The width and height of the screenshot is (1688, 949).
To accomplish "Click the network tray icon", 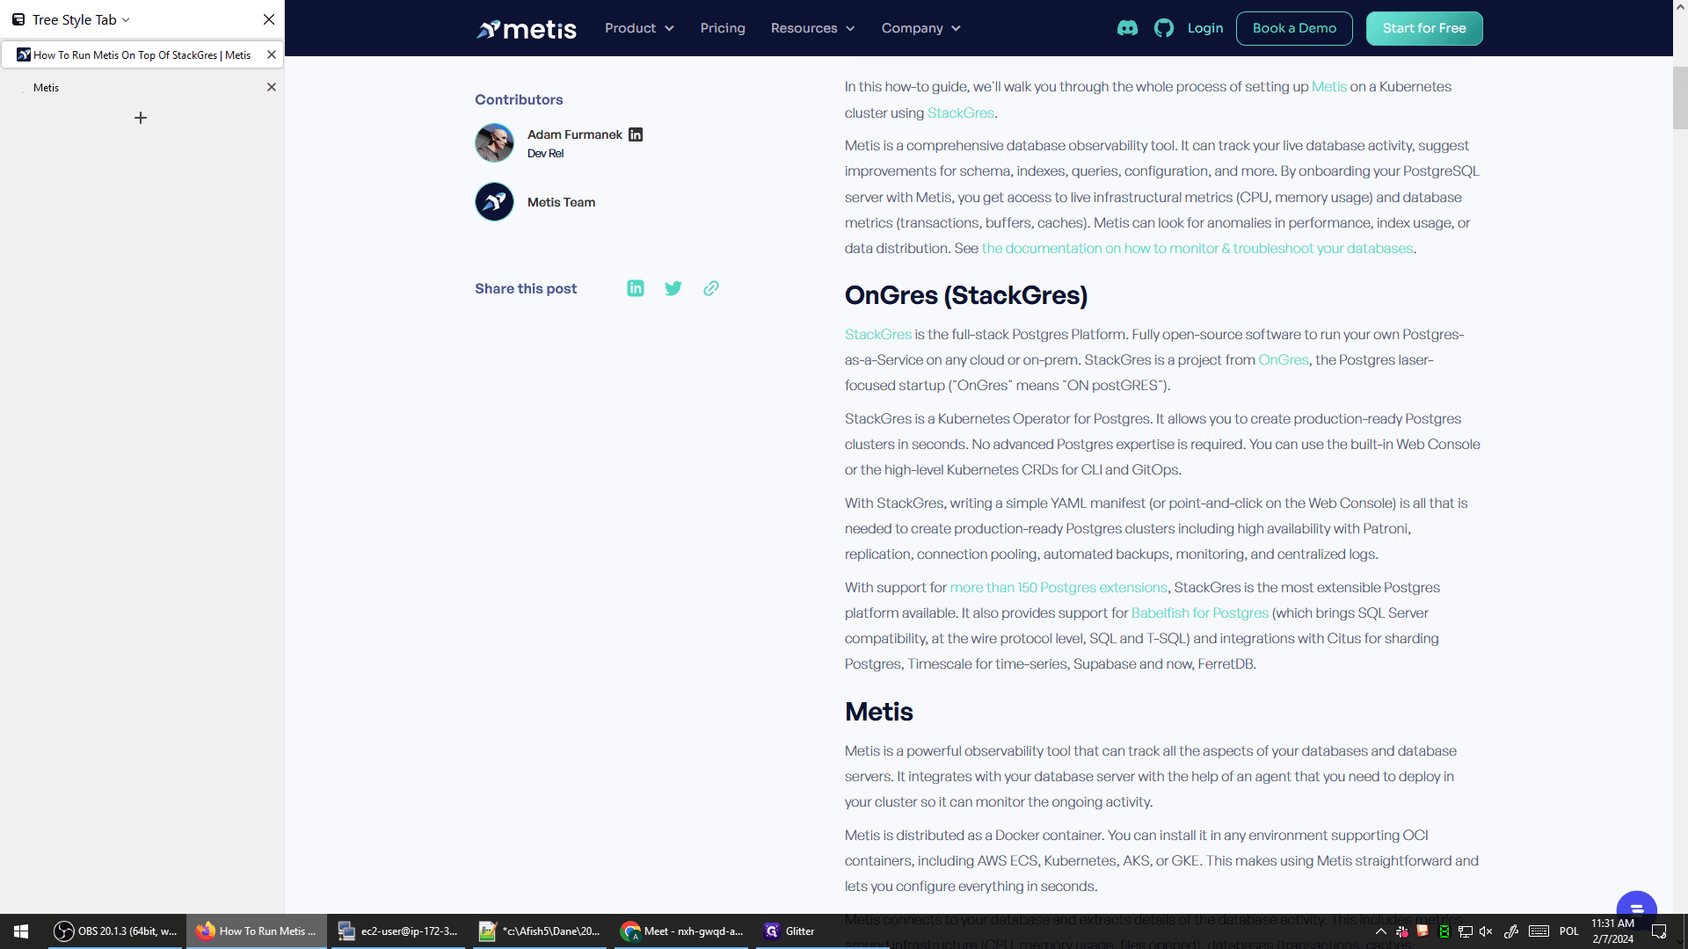I will pos(1466,931).
